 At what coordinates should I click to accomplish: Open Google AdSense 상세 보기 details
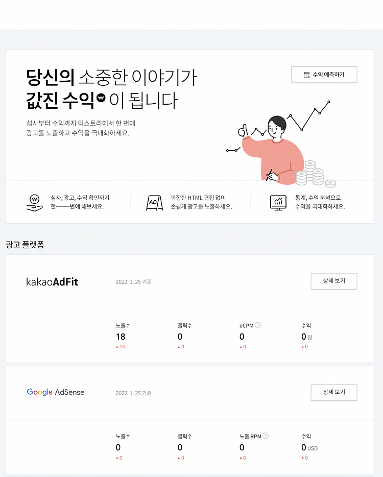[333, 392]
